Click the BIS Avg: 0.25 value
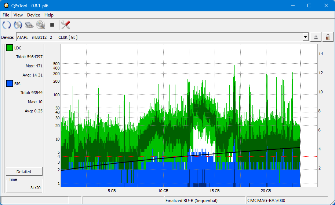The height and width of the screenshot is (205, 335). (33, 111)
